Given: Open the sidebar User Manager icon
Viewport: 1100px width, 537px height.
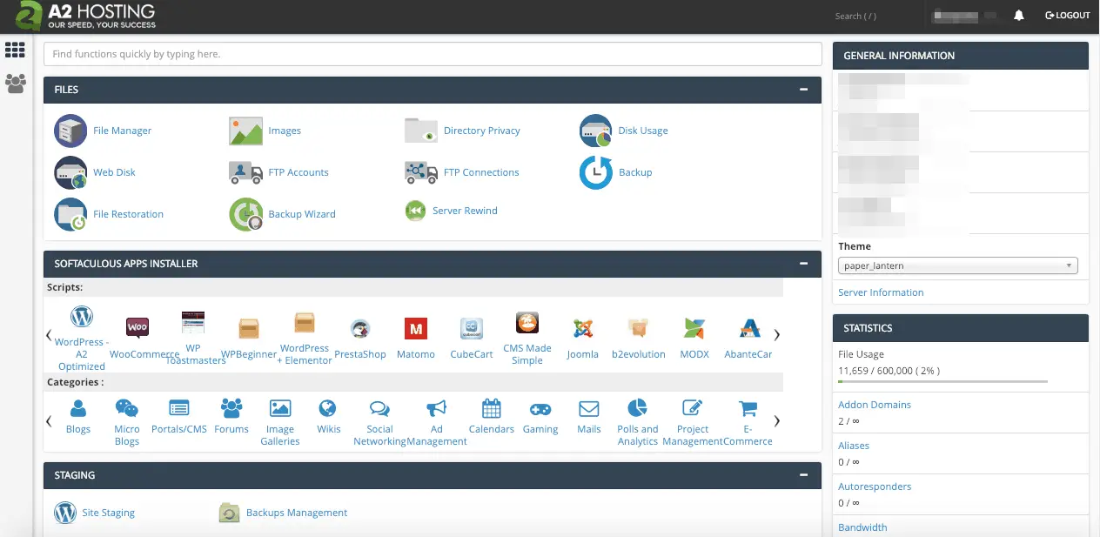Looking at the screenshot, I should point(15,84).
